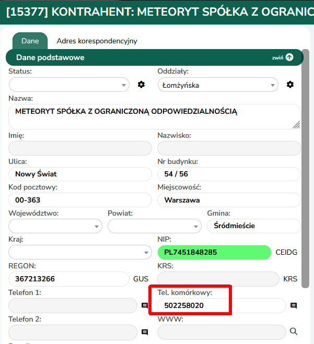Screen dimensions: 314x344
Task: Click the search icon beside WWW field
Action: pos(294,331)
